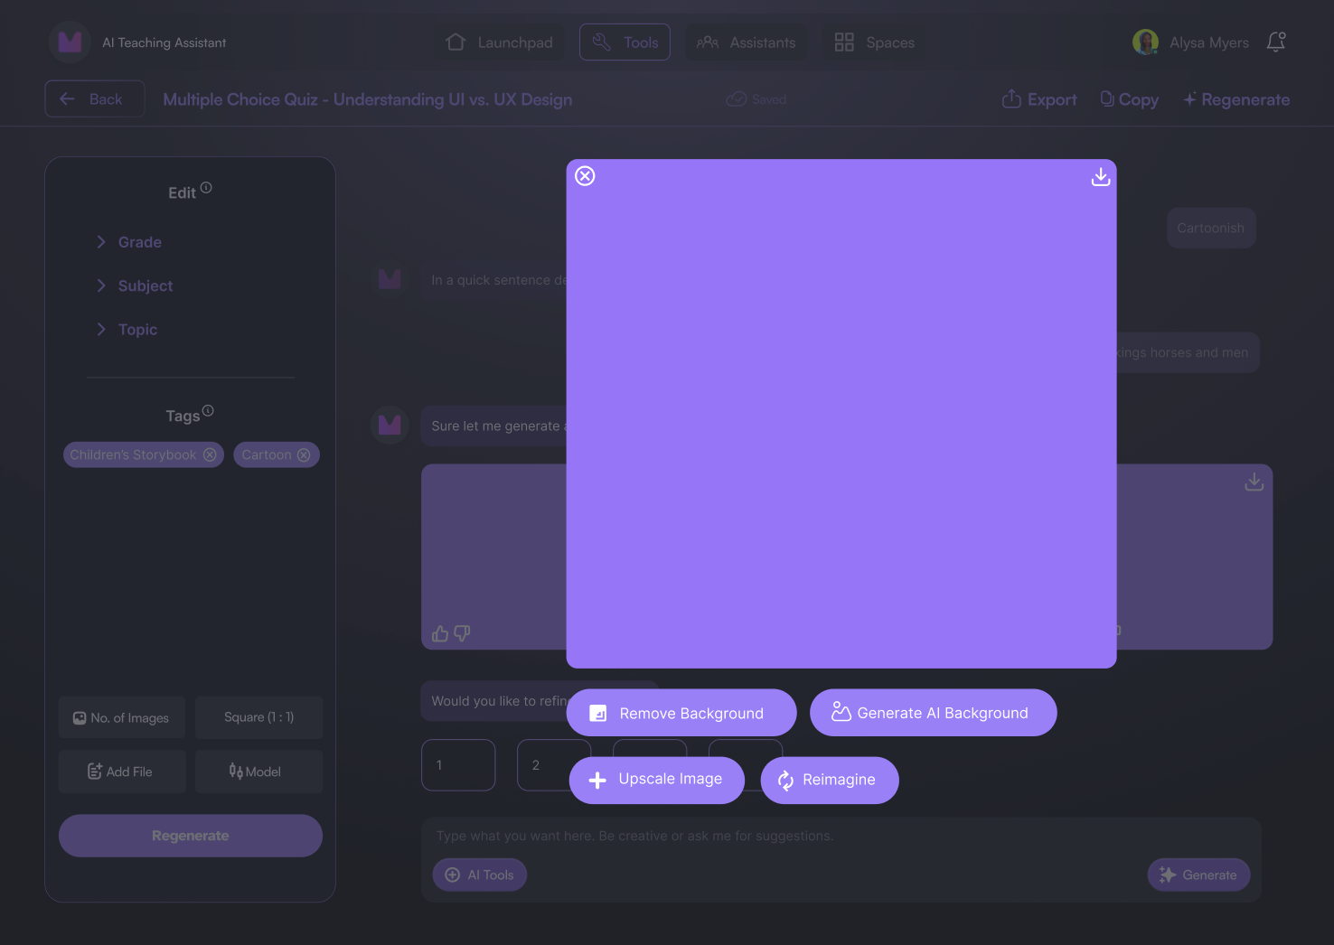1334x945 pixels.
Task: Switch to the Assistants tab
Action: (x=747, y=42)
